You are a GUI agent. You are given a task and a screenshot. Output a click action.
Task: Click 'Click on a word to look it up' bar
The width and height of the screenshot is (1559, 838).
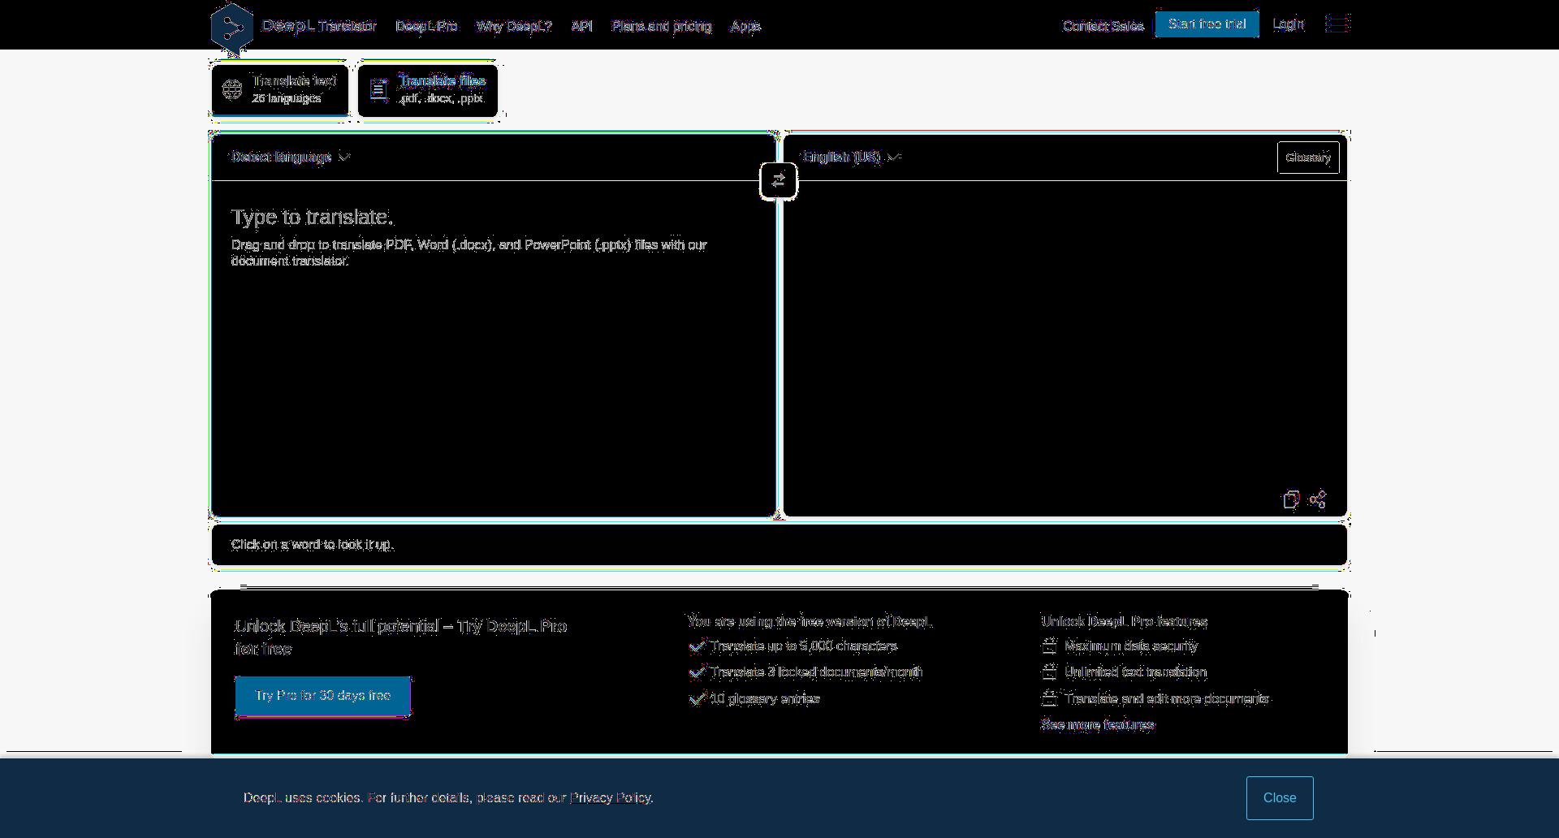(779, 545)
